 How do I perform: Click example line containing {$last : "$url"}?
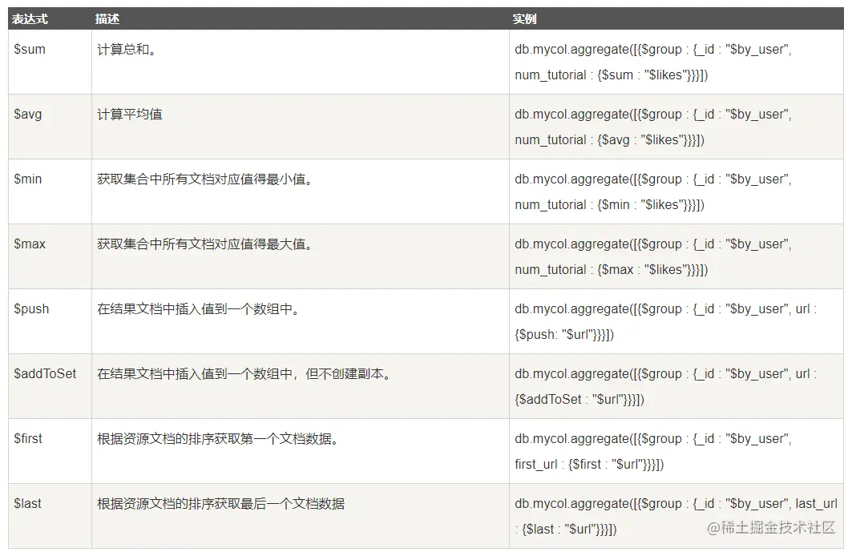566,530
